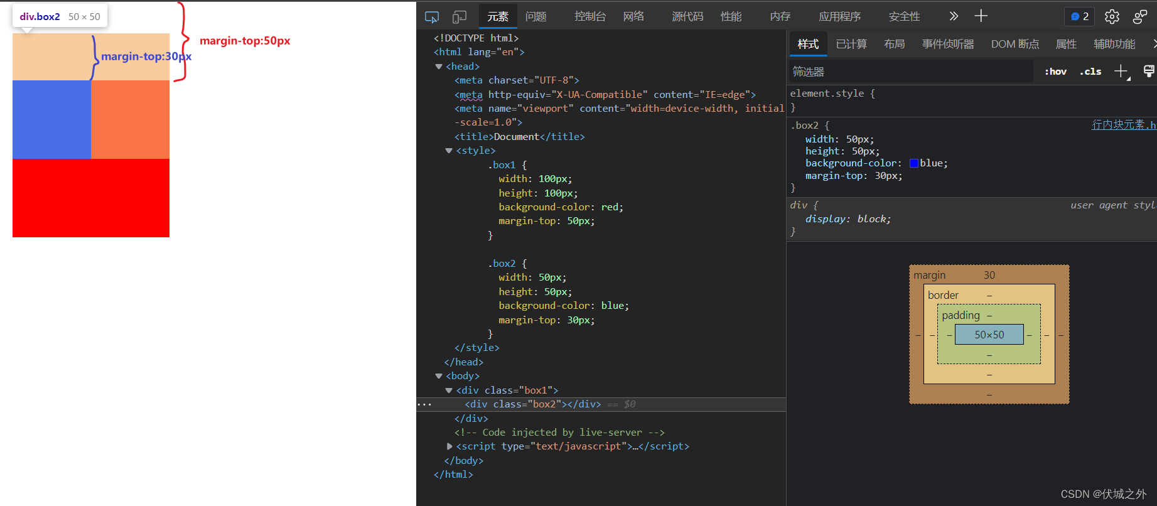Toggle the .cls class editor
Screen dimensions: 1157x506
1090,72
